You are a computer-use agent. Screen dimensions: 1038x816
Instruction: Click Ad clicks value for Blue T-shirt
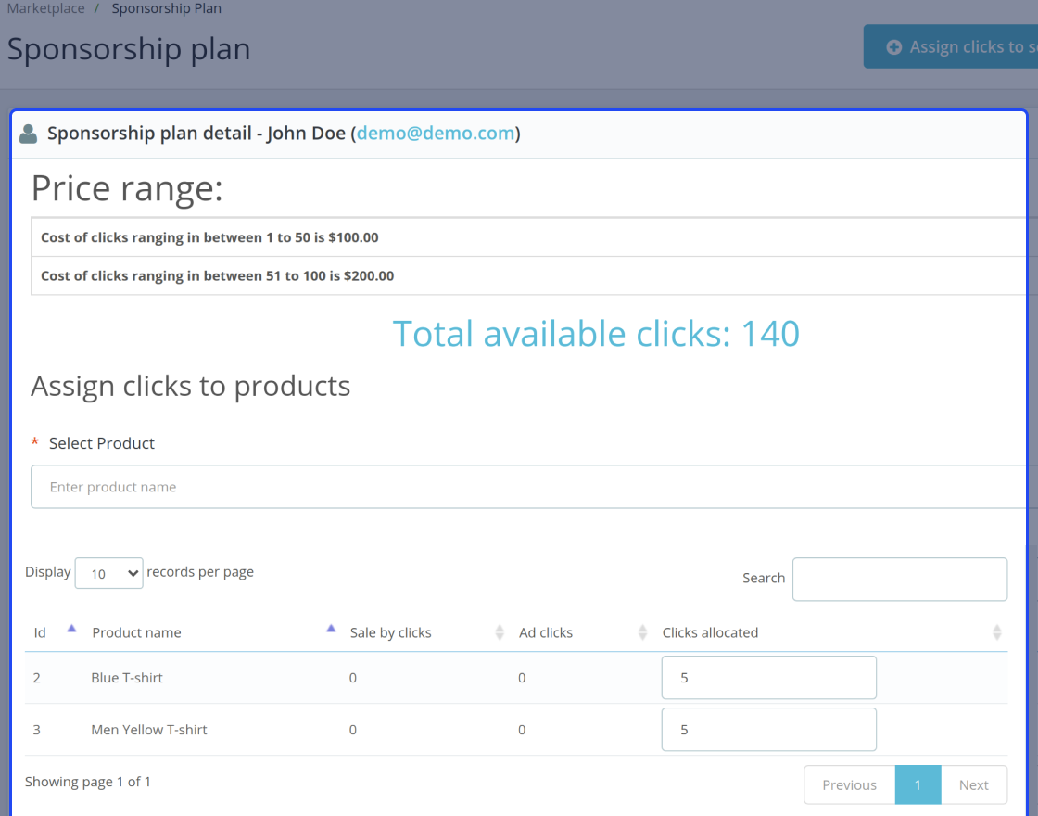pyautogui.click(x=522, y=678)
